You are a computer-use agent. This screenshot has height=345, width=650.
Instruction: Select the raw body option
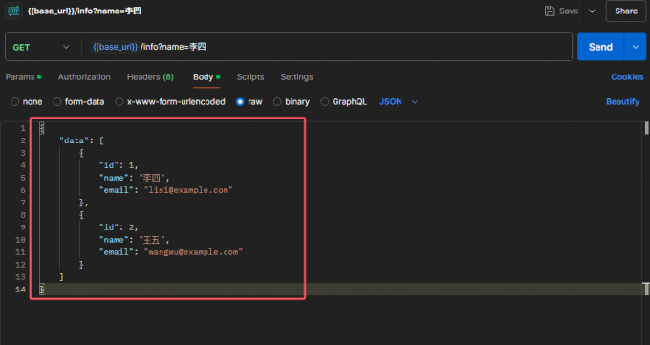point(249,102)
